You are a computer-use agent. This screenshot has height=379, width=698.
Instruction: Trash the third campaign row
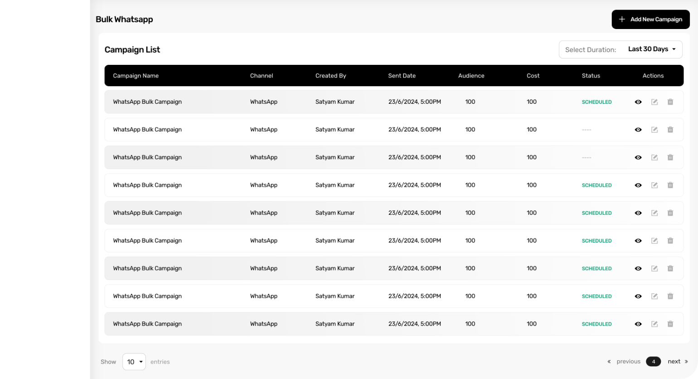pos(670,157)
